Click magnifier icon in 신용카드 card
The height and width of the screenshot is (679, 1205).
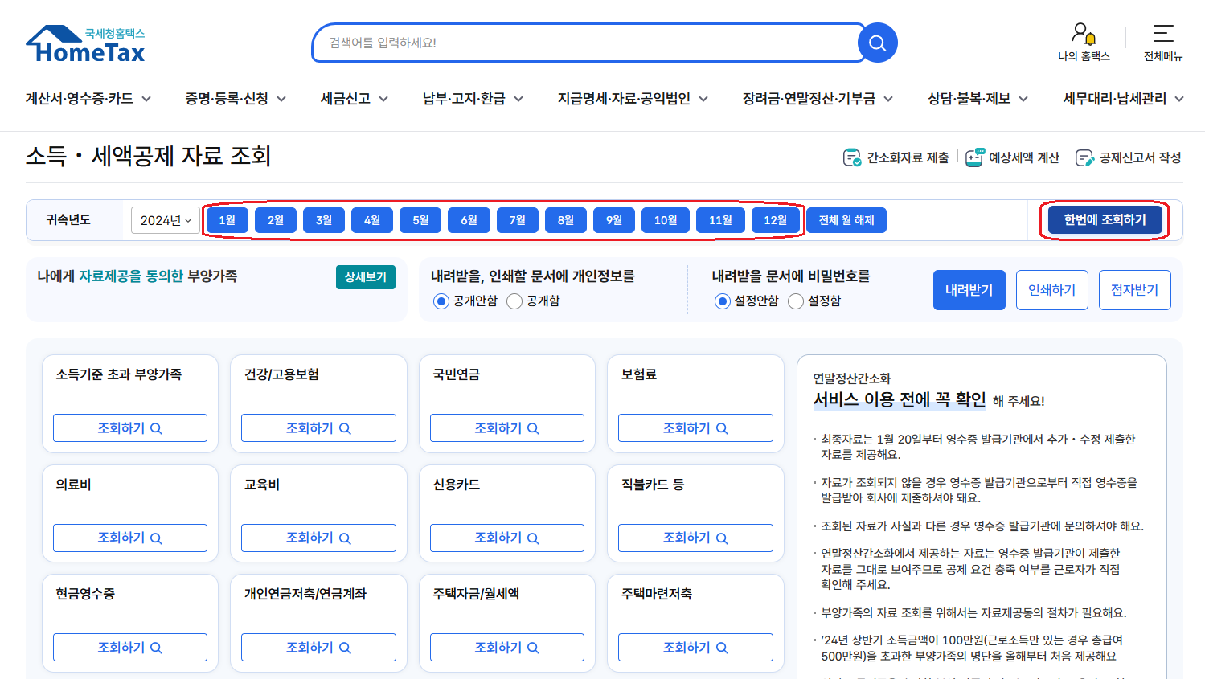pos(533,538)
